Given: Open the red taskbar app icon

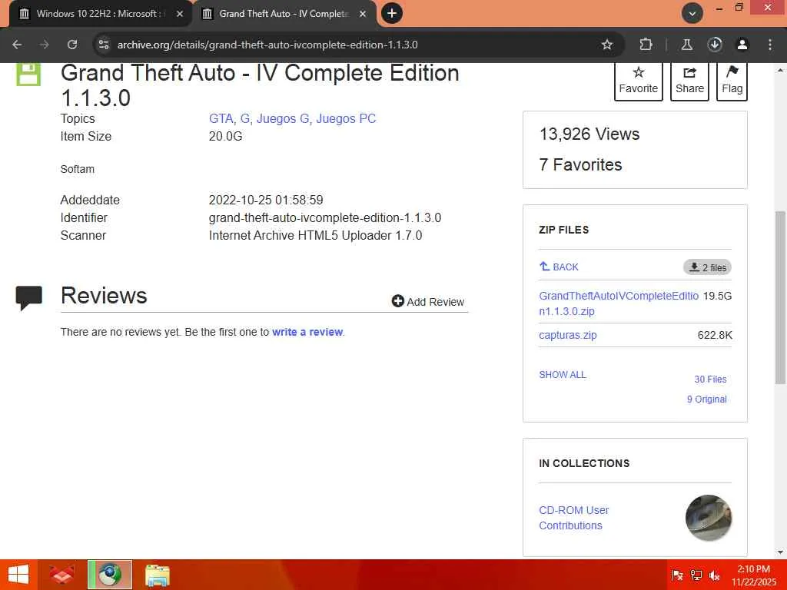Looking at the screenshot, I should pyautogui.click(x=63, y=575).
